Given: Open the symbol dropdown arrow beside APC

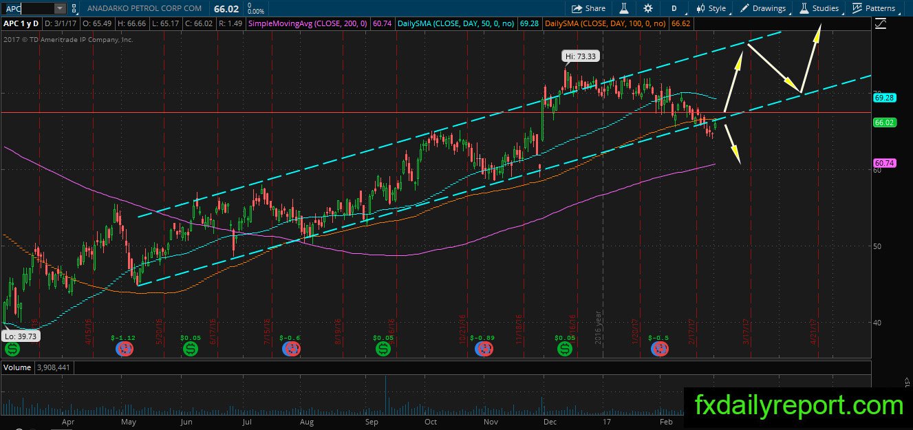Looking at the screenshot, I should pyautogui.click(x=60, y=8).
